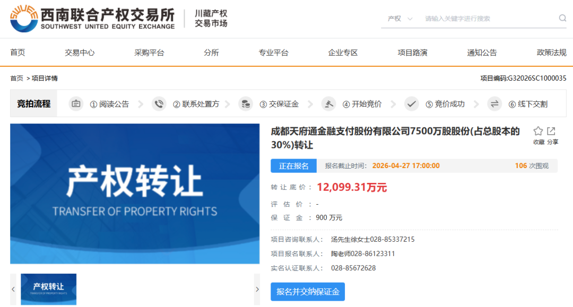Click the ③ 交保证金 step label
The height and width of the screenshot is (307, 573).
pos(279,104)
